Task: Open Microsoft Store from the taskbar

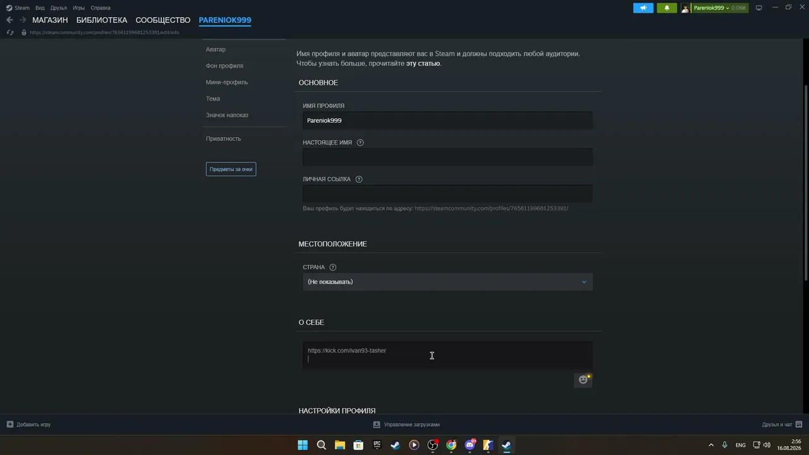Action: point(358,445)
